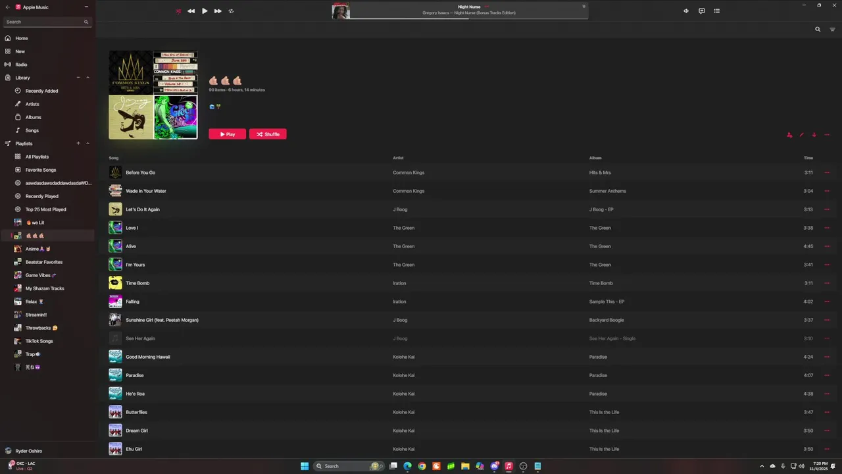
Task: Toggle repeat mode
Action: point(231,11)
